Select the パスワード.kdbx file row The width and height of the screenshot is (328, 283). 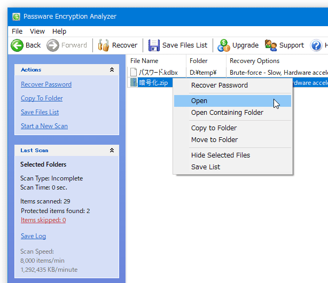[x=228, y=73]
